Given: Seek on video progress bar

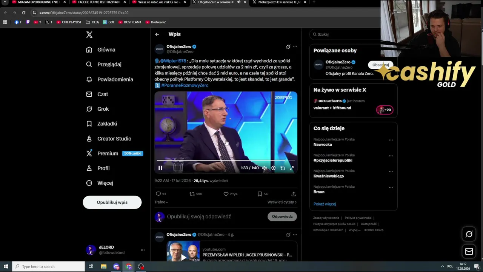Looking at the screenshot, I should pyautogui.click(x=226, y=161).
